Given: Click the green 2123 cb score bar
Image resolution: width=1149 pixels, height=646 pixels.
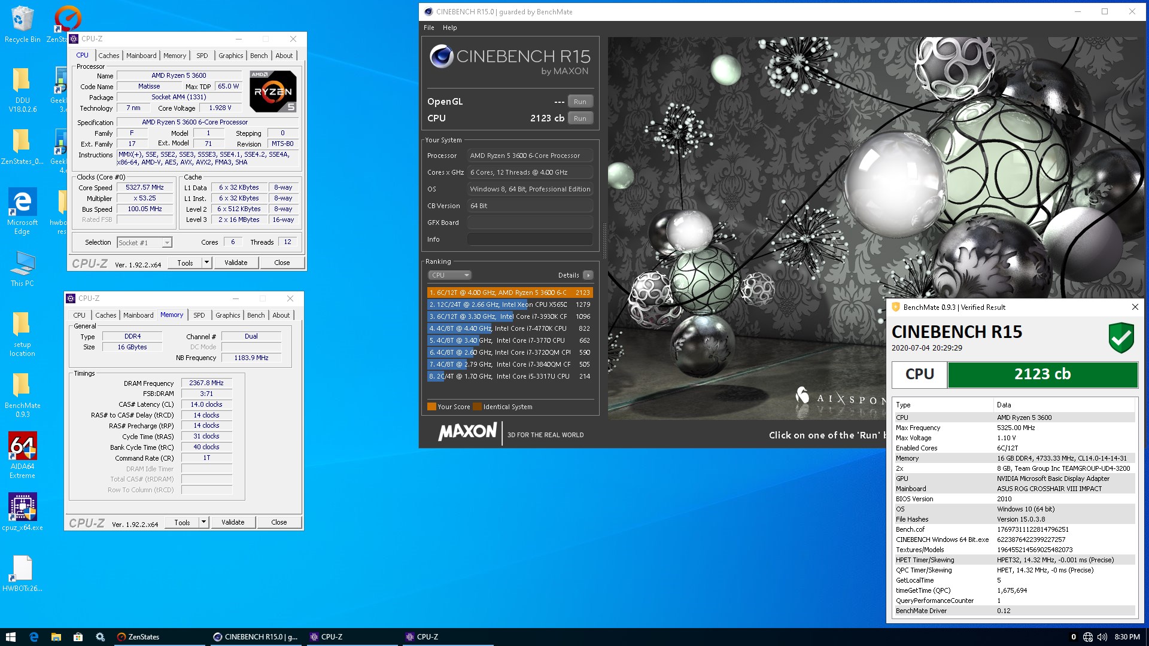Looking at the screenshot, I should (1042, 374).
